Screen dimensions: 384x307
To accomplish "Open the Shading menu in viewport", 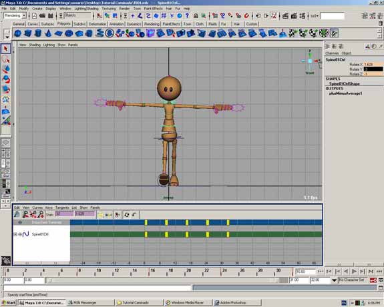I will point(35,45).
